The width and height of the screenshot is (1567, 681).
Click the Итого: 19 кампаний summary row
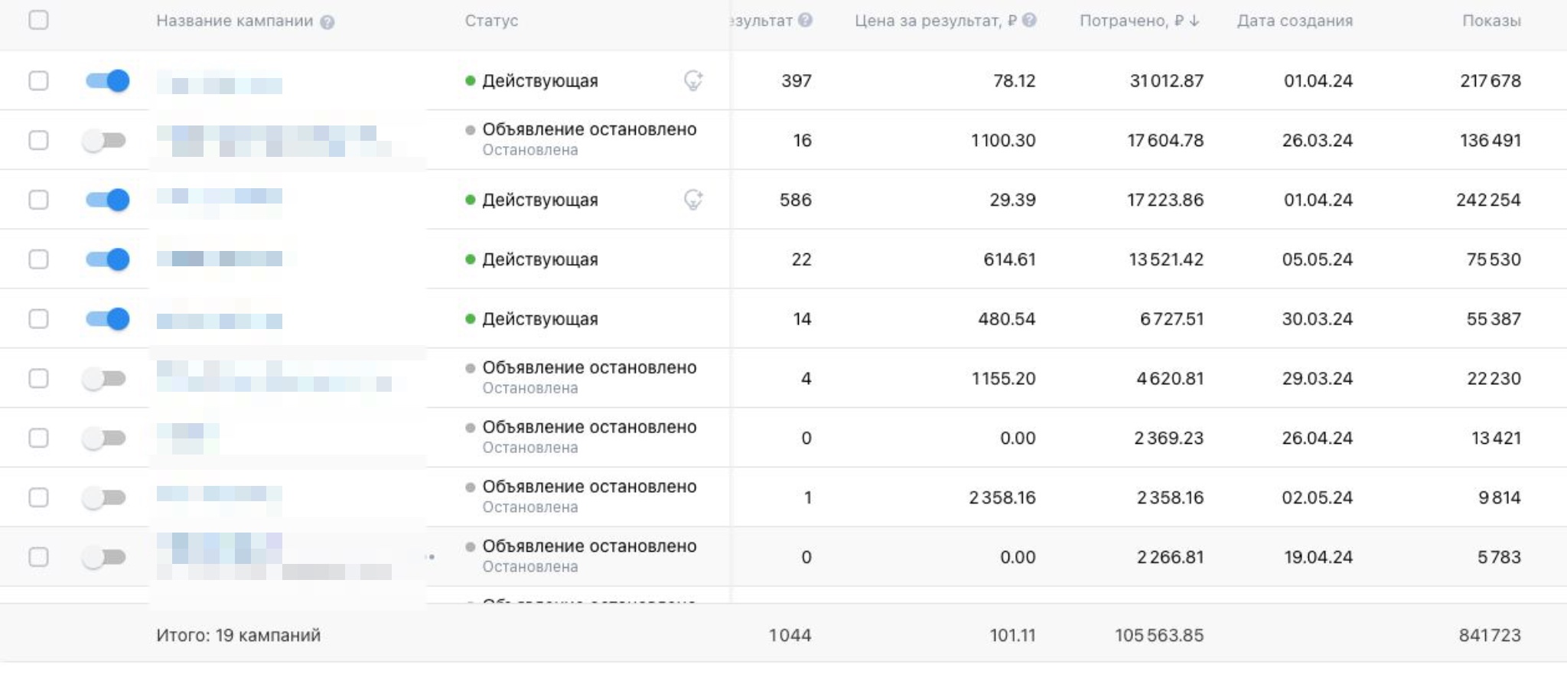pyautogui.click(x=238, y=635)
